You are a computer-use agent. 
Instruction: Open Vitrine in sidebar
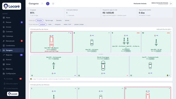coord(13,64)
